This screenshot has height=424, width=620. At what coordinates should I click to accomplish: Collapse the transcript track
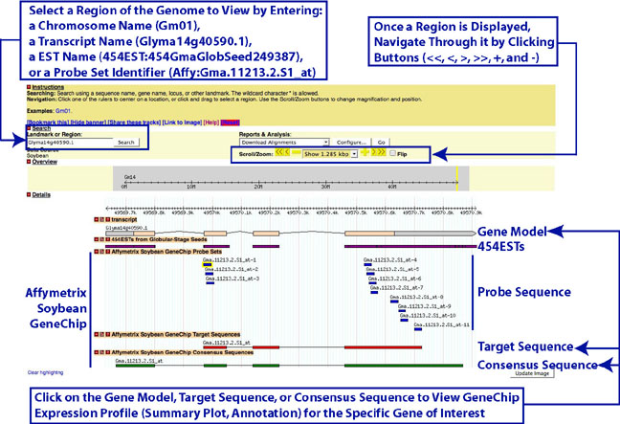96,219
